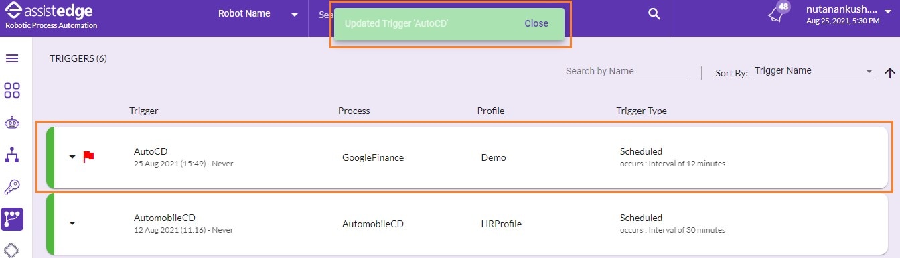Open the credentials key icon
900x258 pixels.
pos(12,186)
